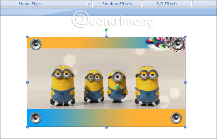Click the top-middle sizing handle
This screenshot has height=139, width=217.
[x=106, y=37]
